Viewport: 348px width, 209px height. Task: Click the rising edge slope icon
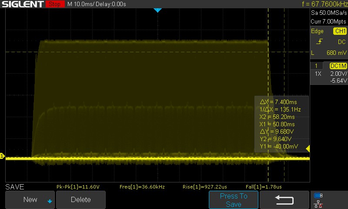(319, 41)
